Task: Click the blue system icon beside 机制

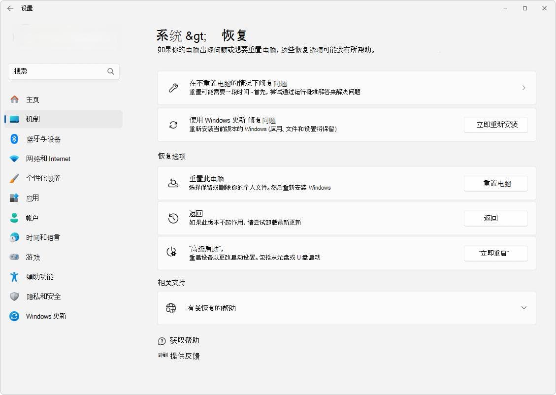Action: [x=15, y=119]
